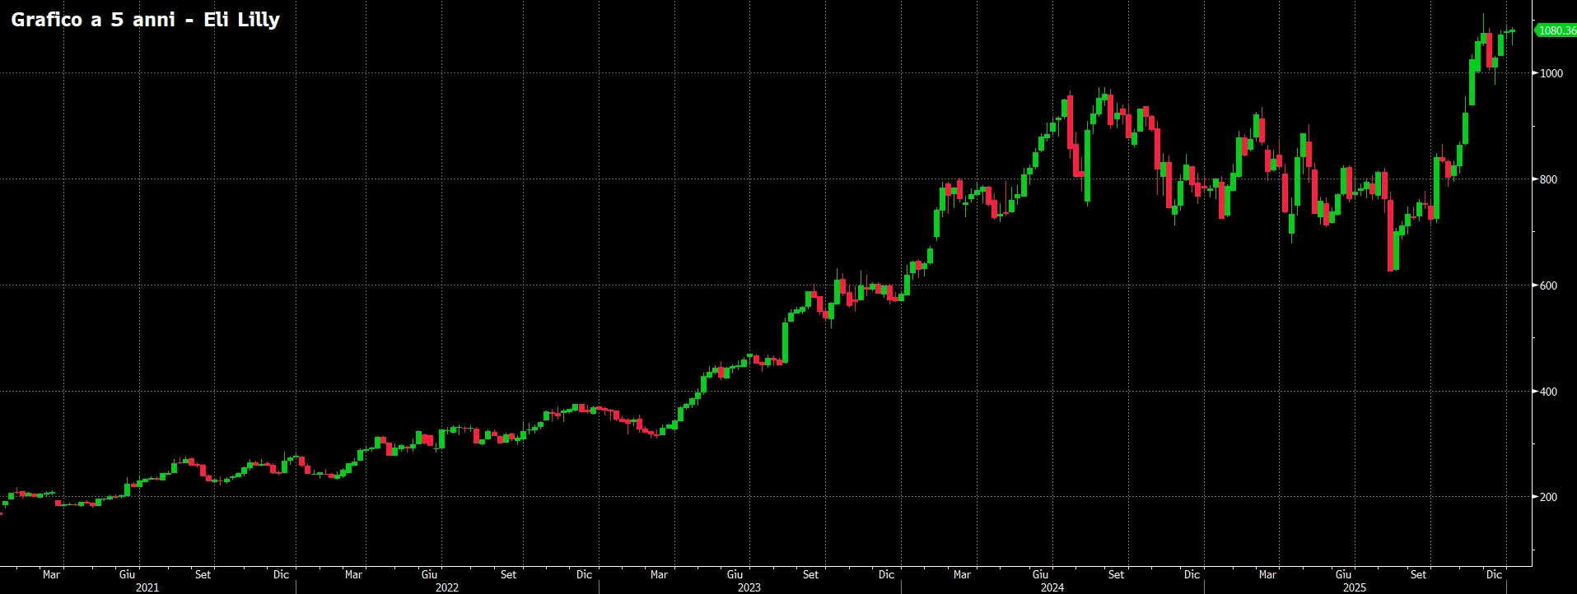Click the Dic label ending the 2021 section
This screenshot has height=594, width=1577.
coord(282,574)
